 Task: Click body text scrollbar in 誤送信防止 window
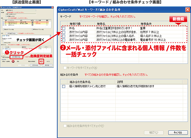click(50, 38)
